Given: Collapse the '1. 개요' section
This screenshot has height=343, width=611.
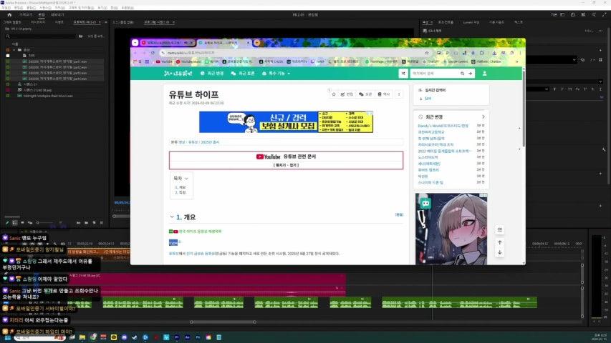Looking at the screenshot, I should [172, 217].
